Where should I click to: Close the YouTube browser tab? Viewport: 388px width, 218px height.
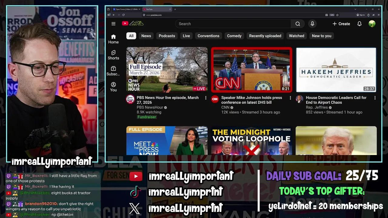pos(170,9)
